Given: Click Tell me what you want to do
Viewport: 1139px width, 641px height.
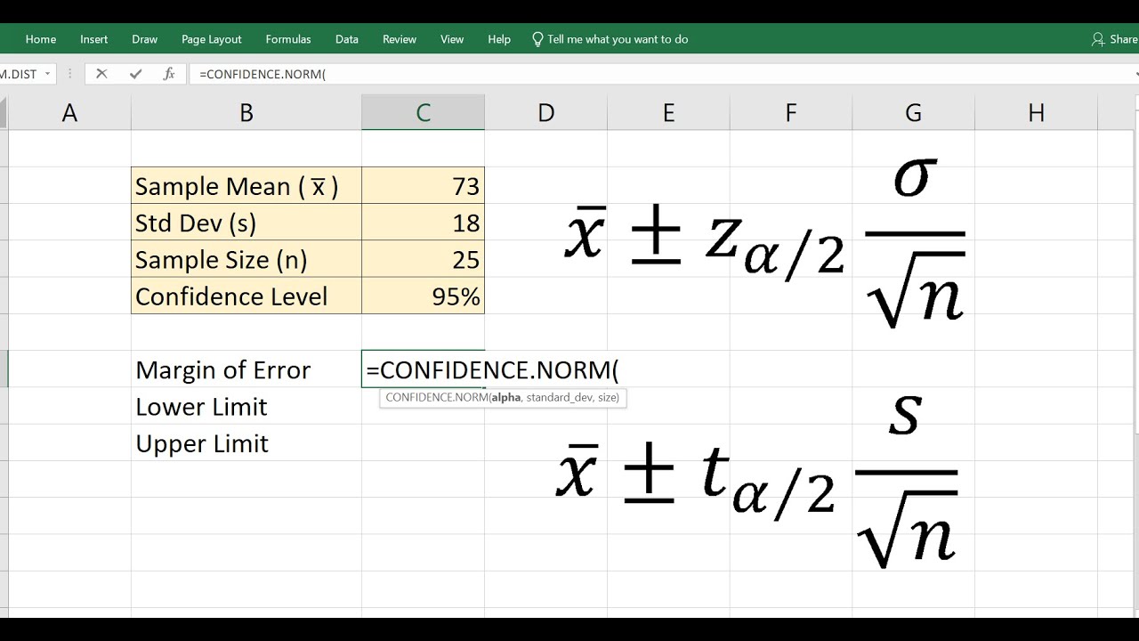Looking at the screenshot, I should [x=618, y=39].
